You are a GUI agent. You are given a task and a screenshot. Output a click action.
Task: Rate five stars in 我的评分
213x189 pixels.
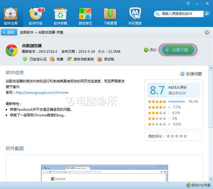click(185, 136)
